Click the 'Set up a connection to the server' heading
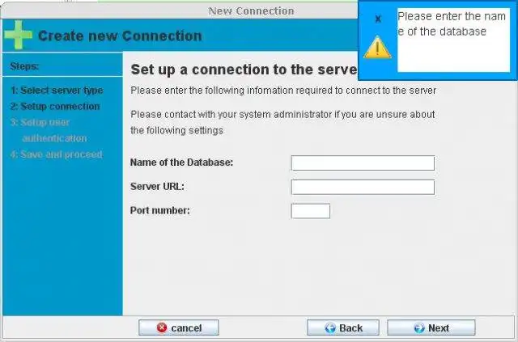The height and width of the screenshot is (342, 518). (x=244, y=70)
